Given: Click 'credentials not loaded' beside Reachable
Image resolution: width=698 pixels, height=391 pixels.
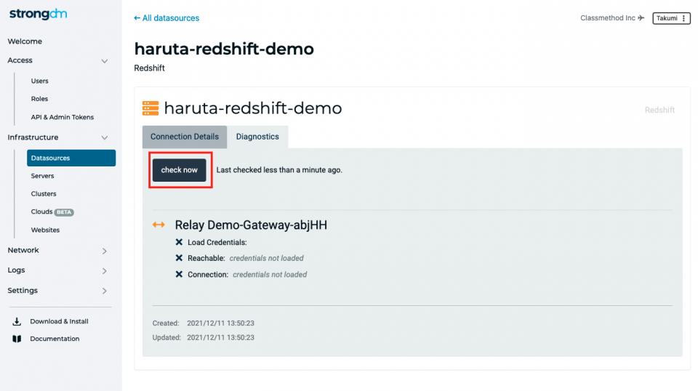Looking at the screenshot, I should click(267, 259).
